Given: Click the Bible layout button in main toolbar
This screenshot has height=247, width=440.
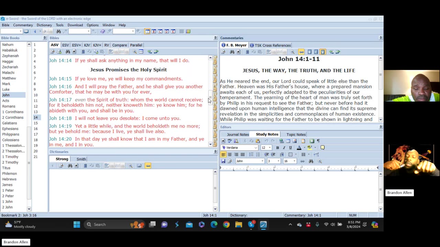Looking at the screenshot, I should (147, 31).
